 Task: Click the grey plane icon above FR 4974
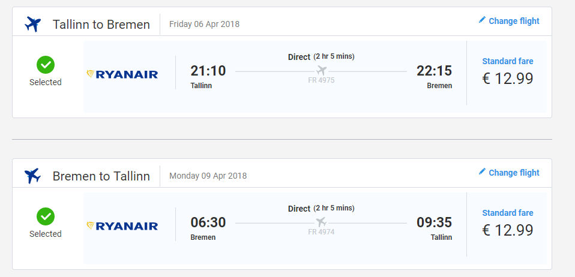coord(321,222)
